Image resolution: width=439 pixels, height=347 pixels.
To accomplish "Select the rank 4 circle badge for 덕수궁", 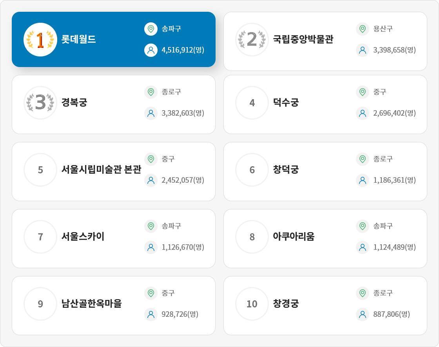I will [252, 103].
